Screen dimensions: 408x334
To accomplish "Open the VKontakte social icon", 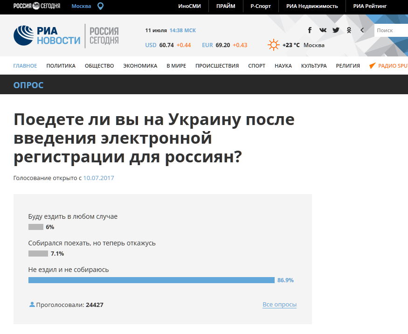I will (323, 29).
